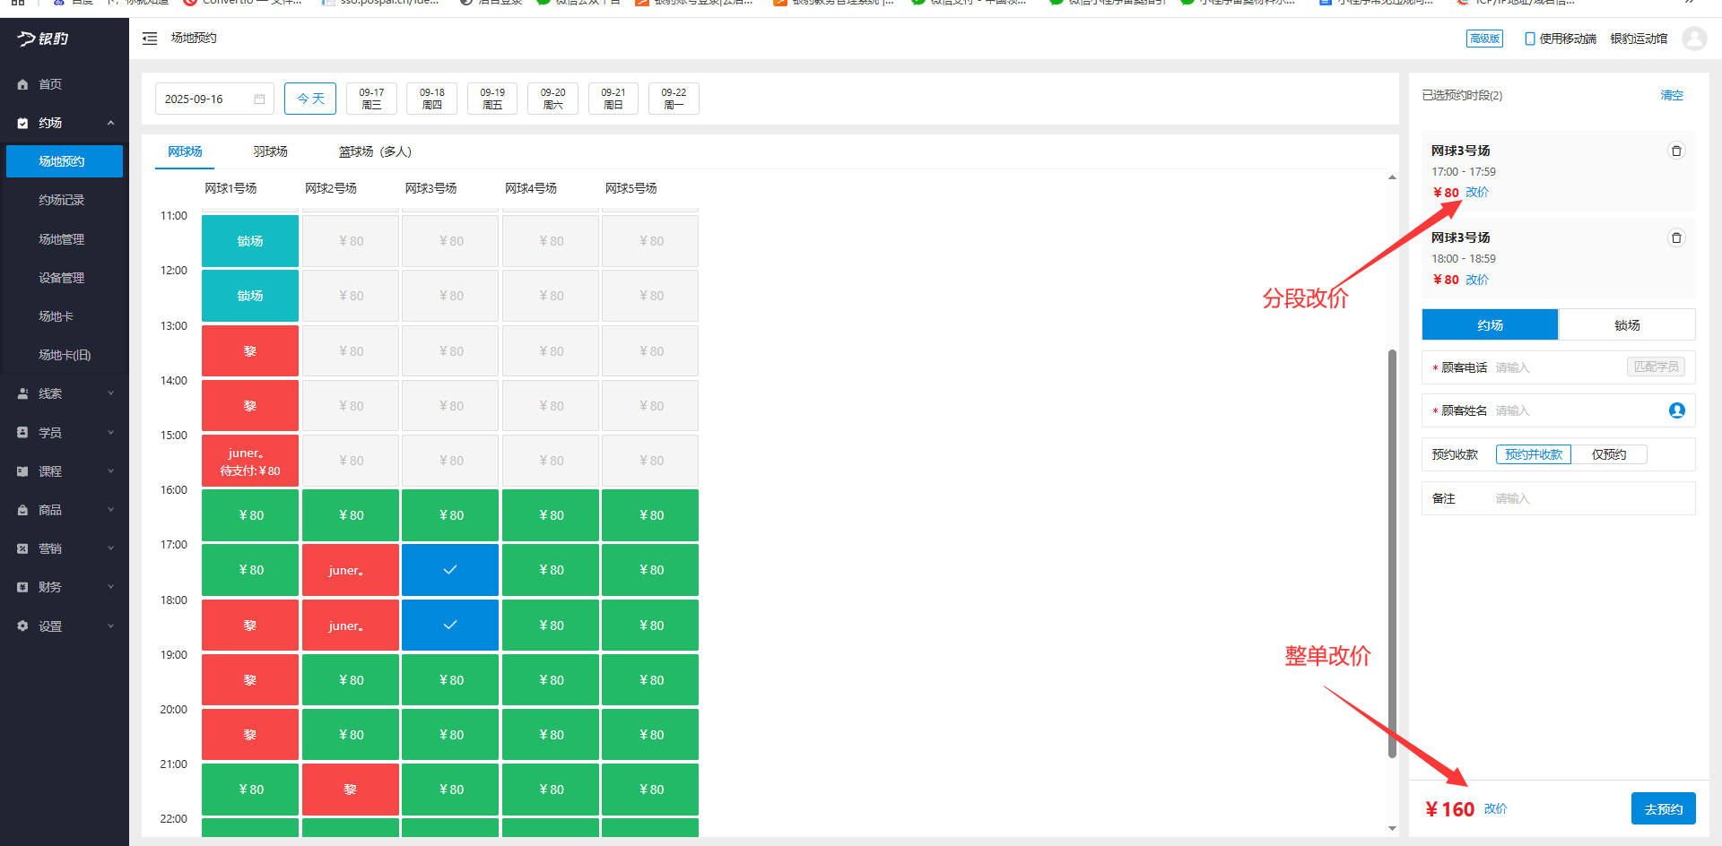The image size is (1722, 846).
Task: Click 清空 to clear selected slots
Action: (x=1671, y=95)
